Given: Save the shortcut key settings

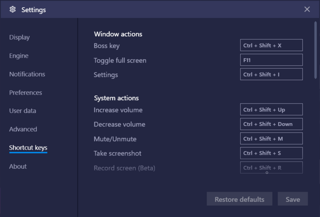Looking at the screenshot, I should pos(293,199).
